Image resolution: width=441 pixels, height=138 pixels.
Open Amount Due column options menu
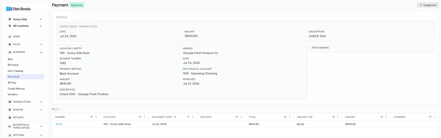click(x=338, y=117)
